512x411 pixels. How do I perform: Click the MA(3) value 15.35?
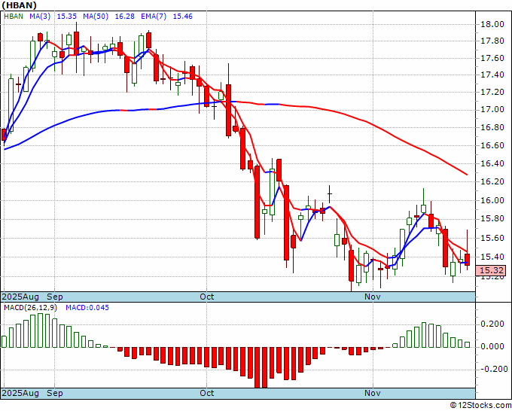66,17
